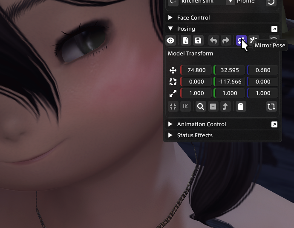Viewport: 294px width, 228px height.
Task: Click the transform loop icon at right
Action: (x=271, y=107)
